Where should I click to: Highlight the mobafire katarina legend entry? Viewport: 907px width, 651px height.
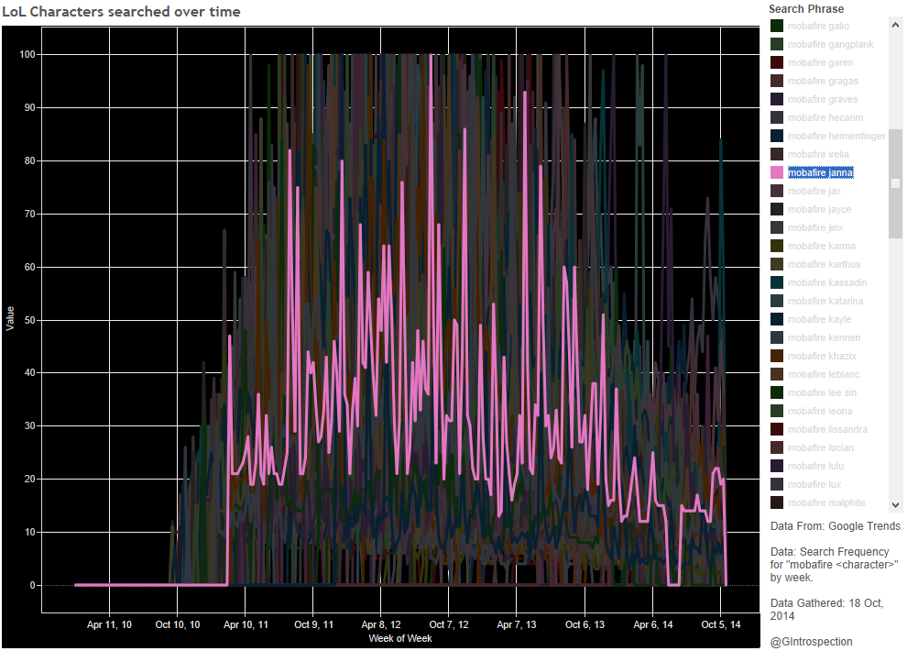[x=825, y=301]
